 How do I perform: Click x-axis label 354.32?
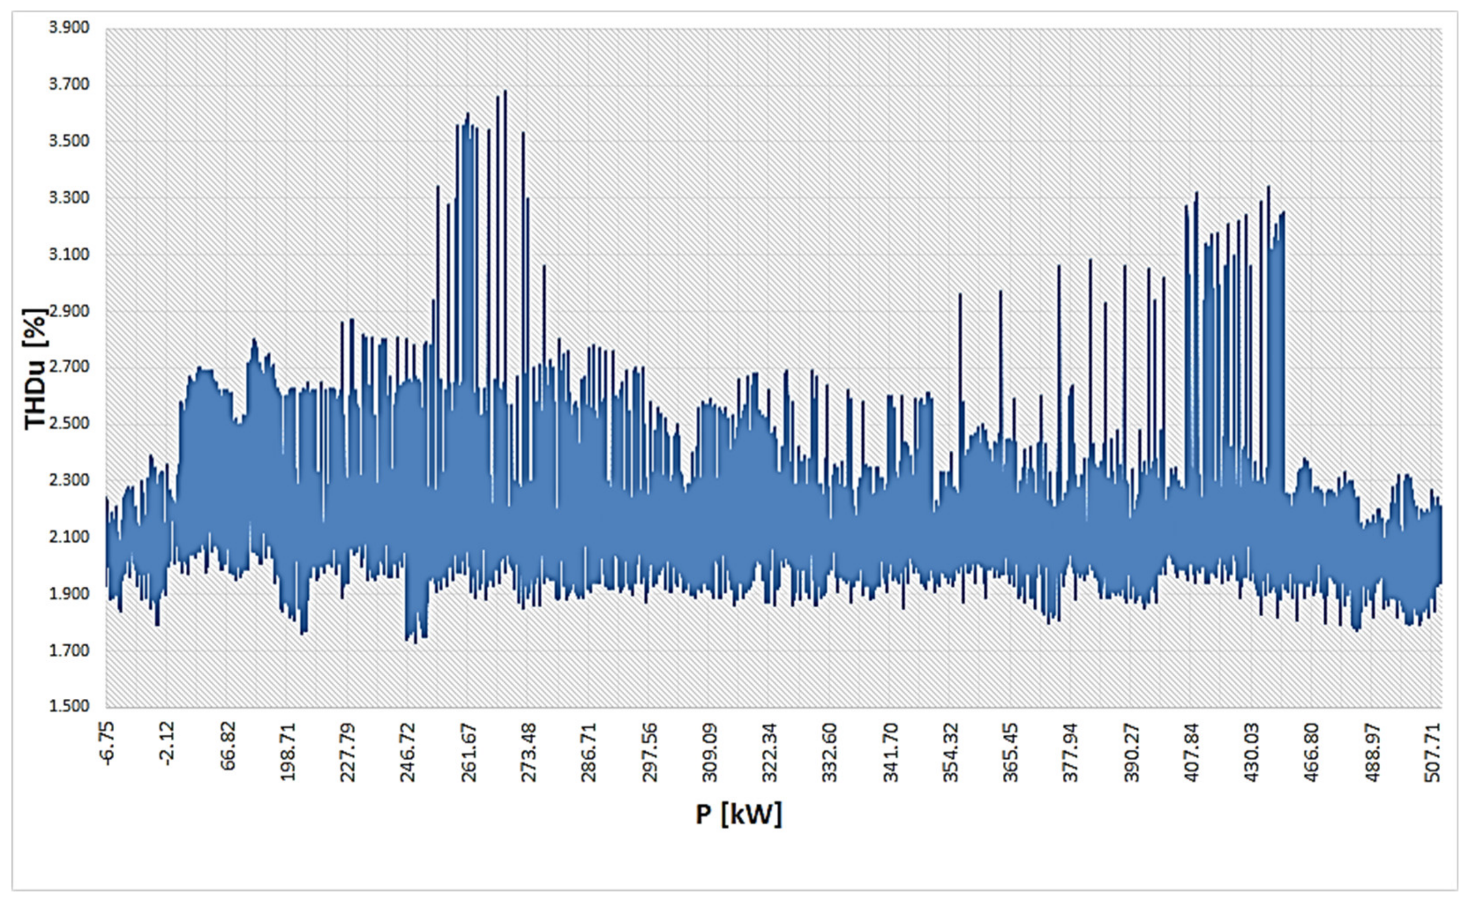(951, 752)
